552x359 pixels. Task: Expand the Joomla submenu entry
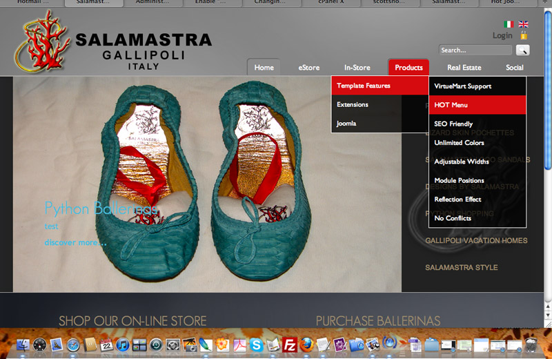(x=380, y=124)
